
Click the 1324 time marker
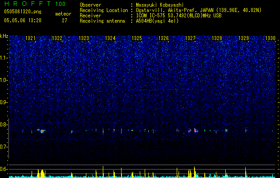pos(110,38)
